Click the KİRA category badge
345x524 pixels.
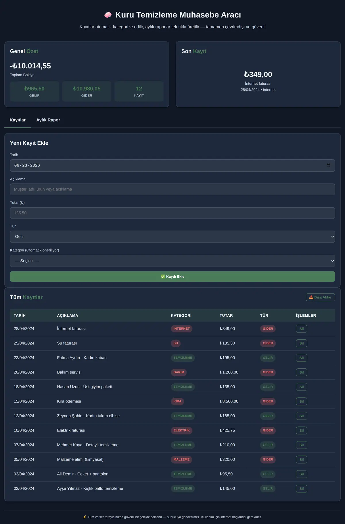(x=177, y=401)
